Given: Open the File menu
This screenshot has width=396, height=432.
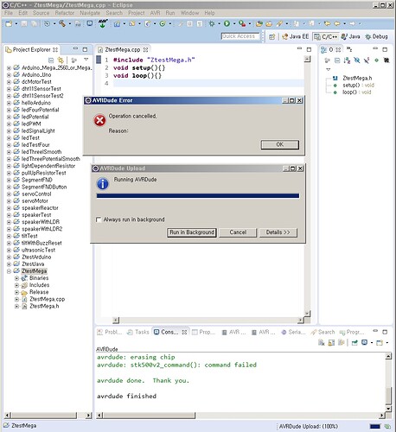Looking at the screenshot, I should pos(9,13).
